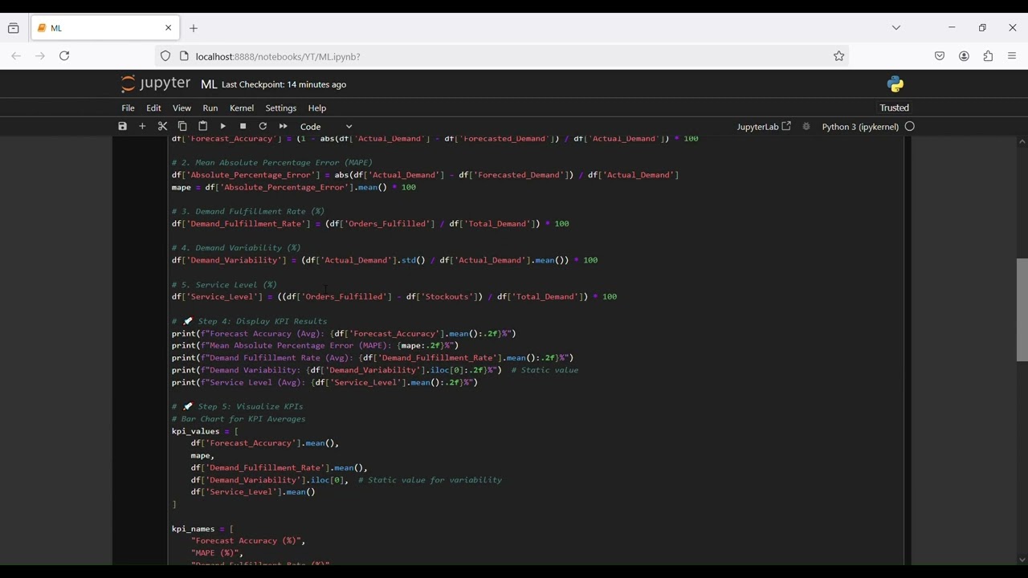Open the Settings menu
Viewport: 1028px width, 578px height.
tap(281, 108)
